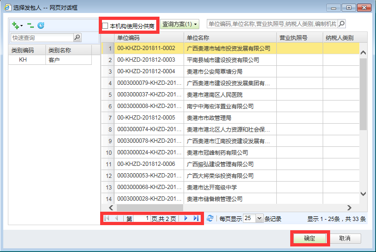Select row 贵港市储备粮管理公司
The image size is (376, 252).
pos(230,199)
